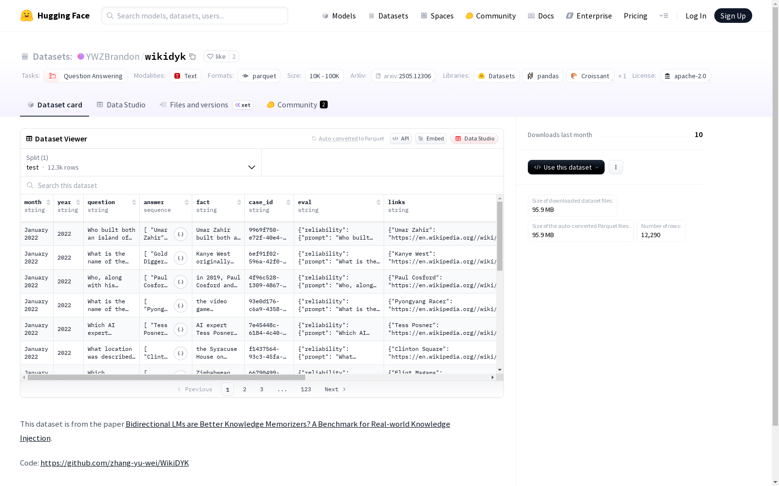Click the Hugging Face logo

coord(55,16)
